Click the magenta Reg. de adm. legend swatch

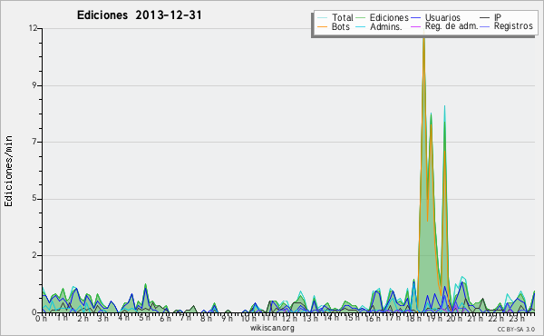415,26
